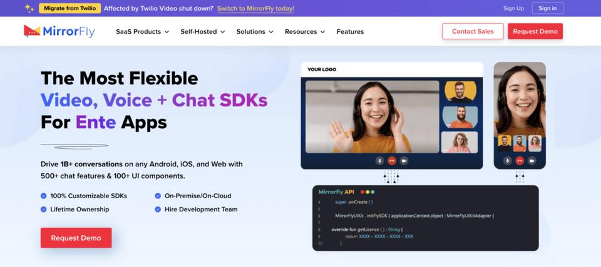The image size is (601, 267).
Task: Expand the SaaS Products chevron
Action: coord(167,32)
